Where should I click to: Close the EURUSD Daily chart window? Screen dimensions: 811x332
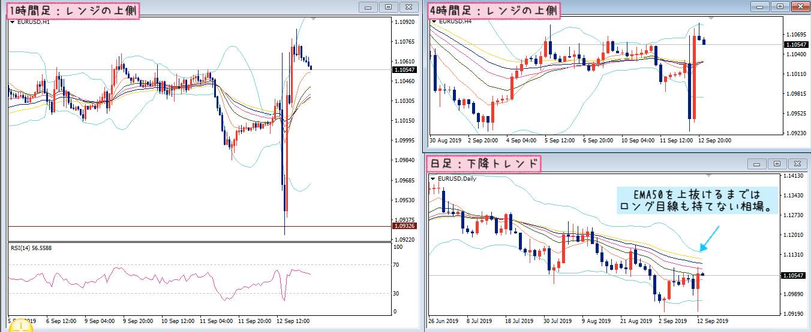[797, 163]
